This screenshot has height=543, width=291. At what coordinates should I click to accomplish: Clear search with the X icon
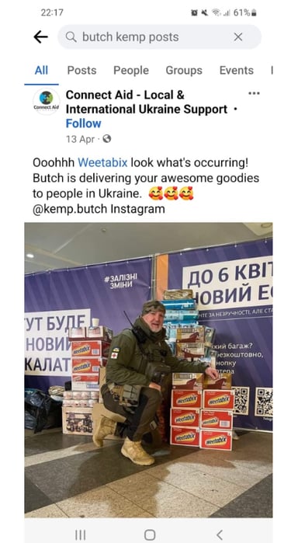(x=238, y=37)
